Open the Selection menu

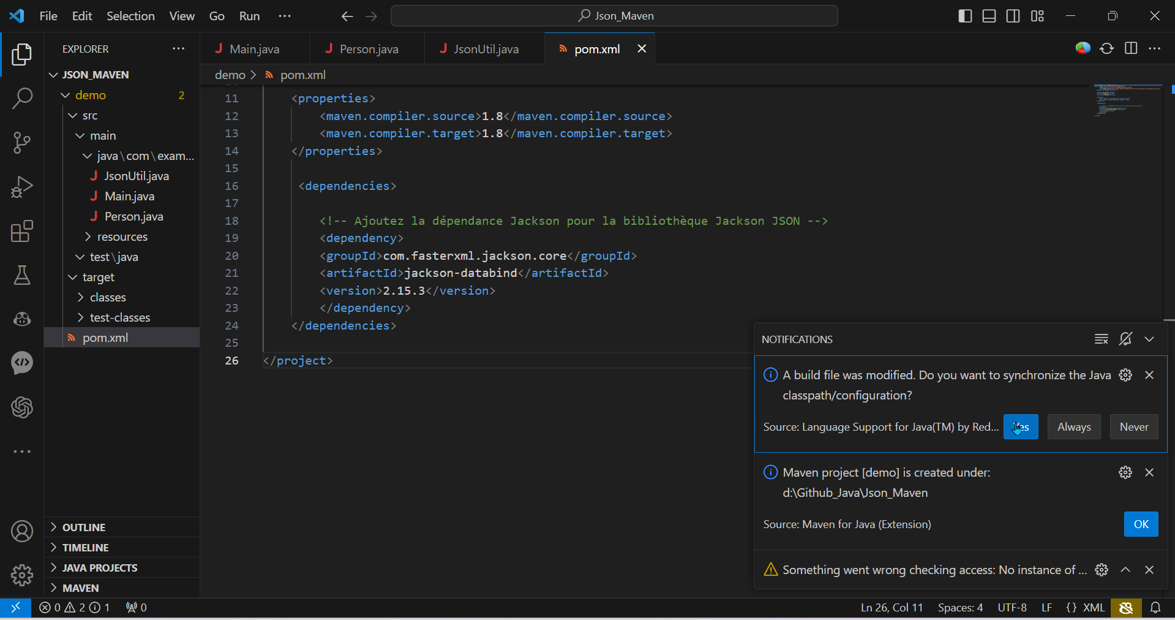[130, 16]
